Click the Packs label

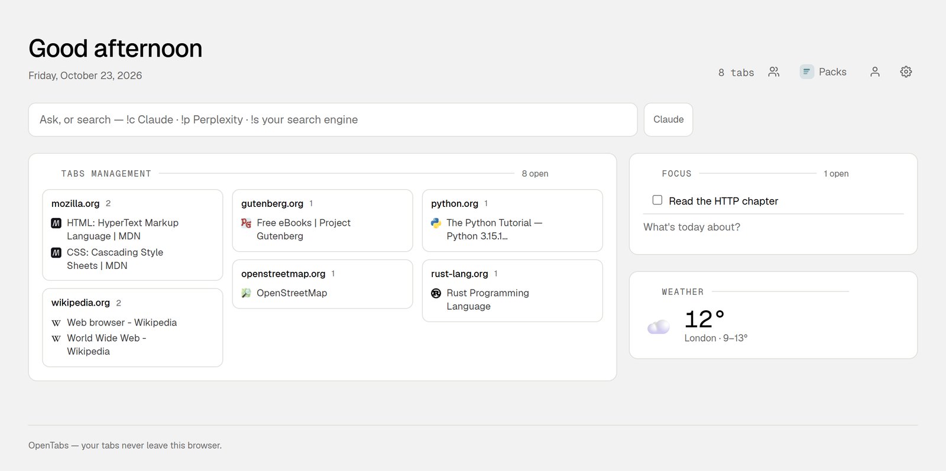pos(832,72)
